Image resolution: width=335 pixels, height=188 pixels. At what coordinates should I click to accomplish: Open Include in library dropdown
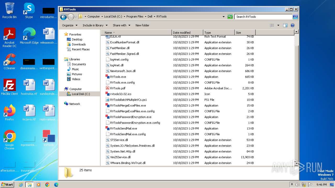[x=95, y=25]
